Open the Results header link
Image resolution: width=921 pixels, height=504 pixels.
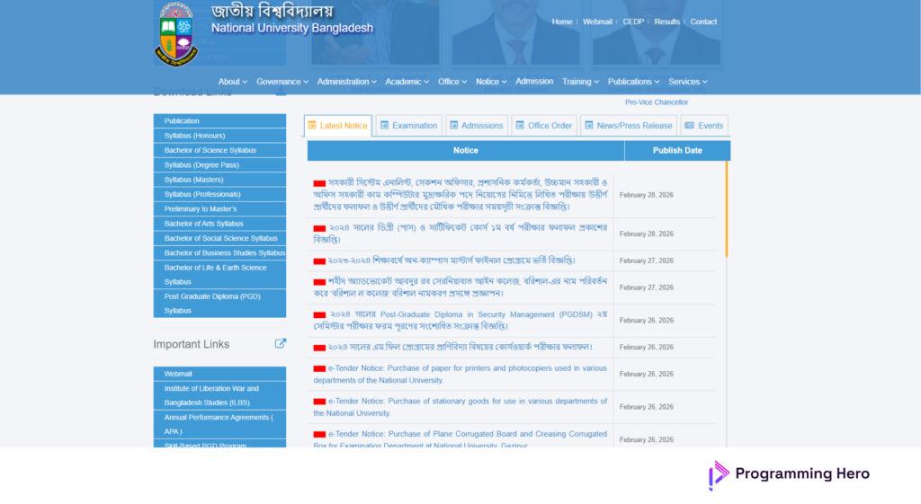(x=666, y=22)
